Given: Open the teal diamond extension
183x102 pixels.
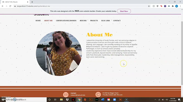Looking at the screenshot, I should click(169, 6).
